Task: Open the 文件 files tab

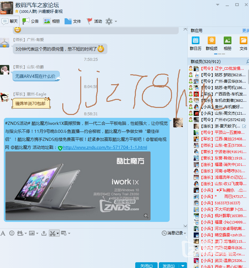Action: click(x=73, y=21)
